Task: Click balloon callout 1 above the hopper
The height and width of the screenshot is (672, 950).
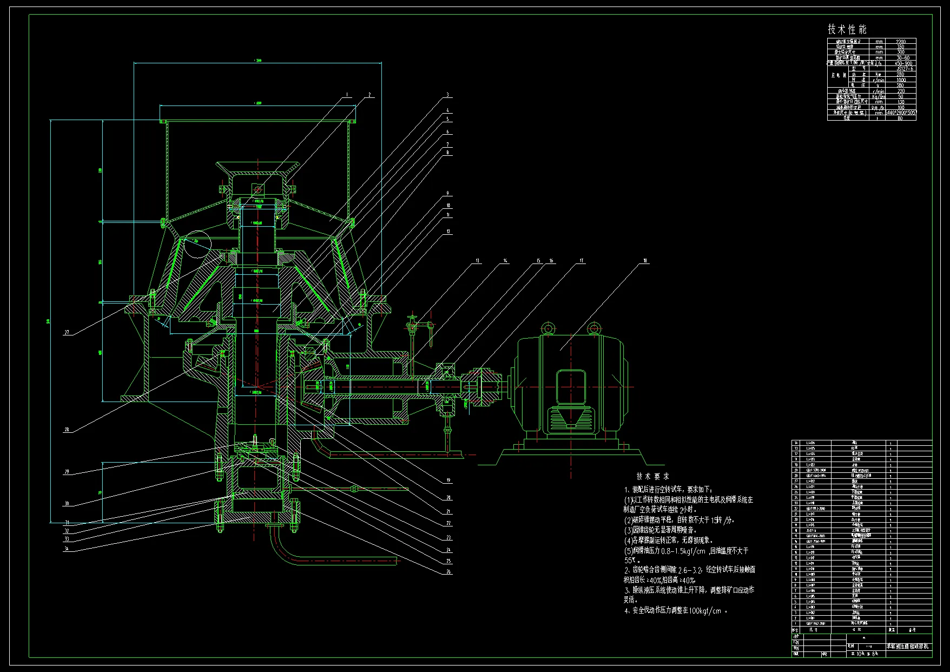Action: [347, 95]
